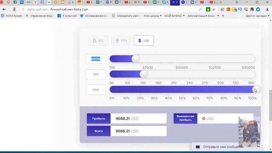
Task: Open the Yandex home button
Action: [14, 9]
